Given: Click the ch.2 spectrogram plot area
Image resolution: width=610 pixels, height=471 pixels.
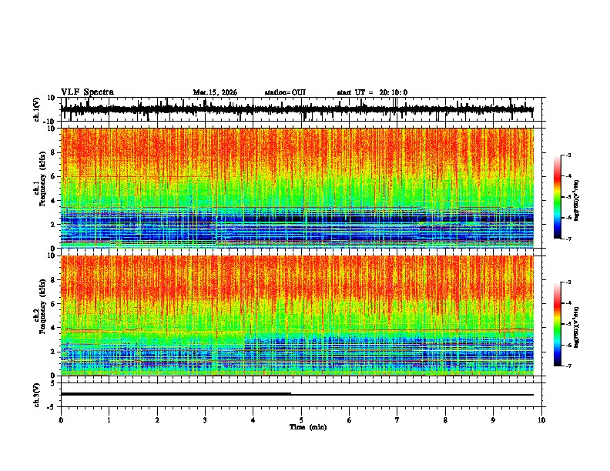Looking at the screenshot, I should (297, 316).
